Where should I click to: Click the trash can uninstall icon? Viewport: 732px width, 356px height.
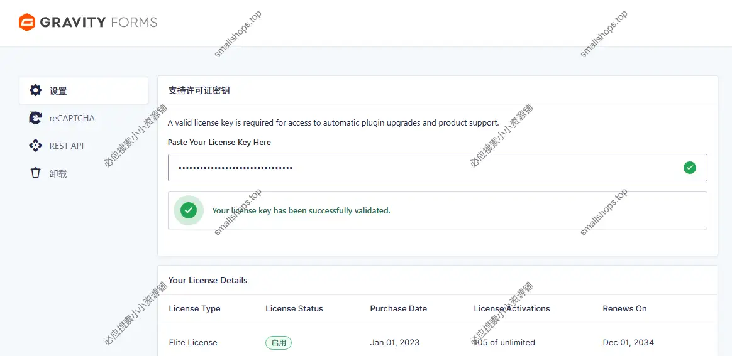point(36,173)
